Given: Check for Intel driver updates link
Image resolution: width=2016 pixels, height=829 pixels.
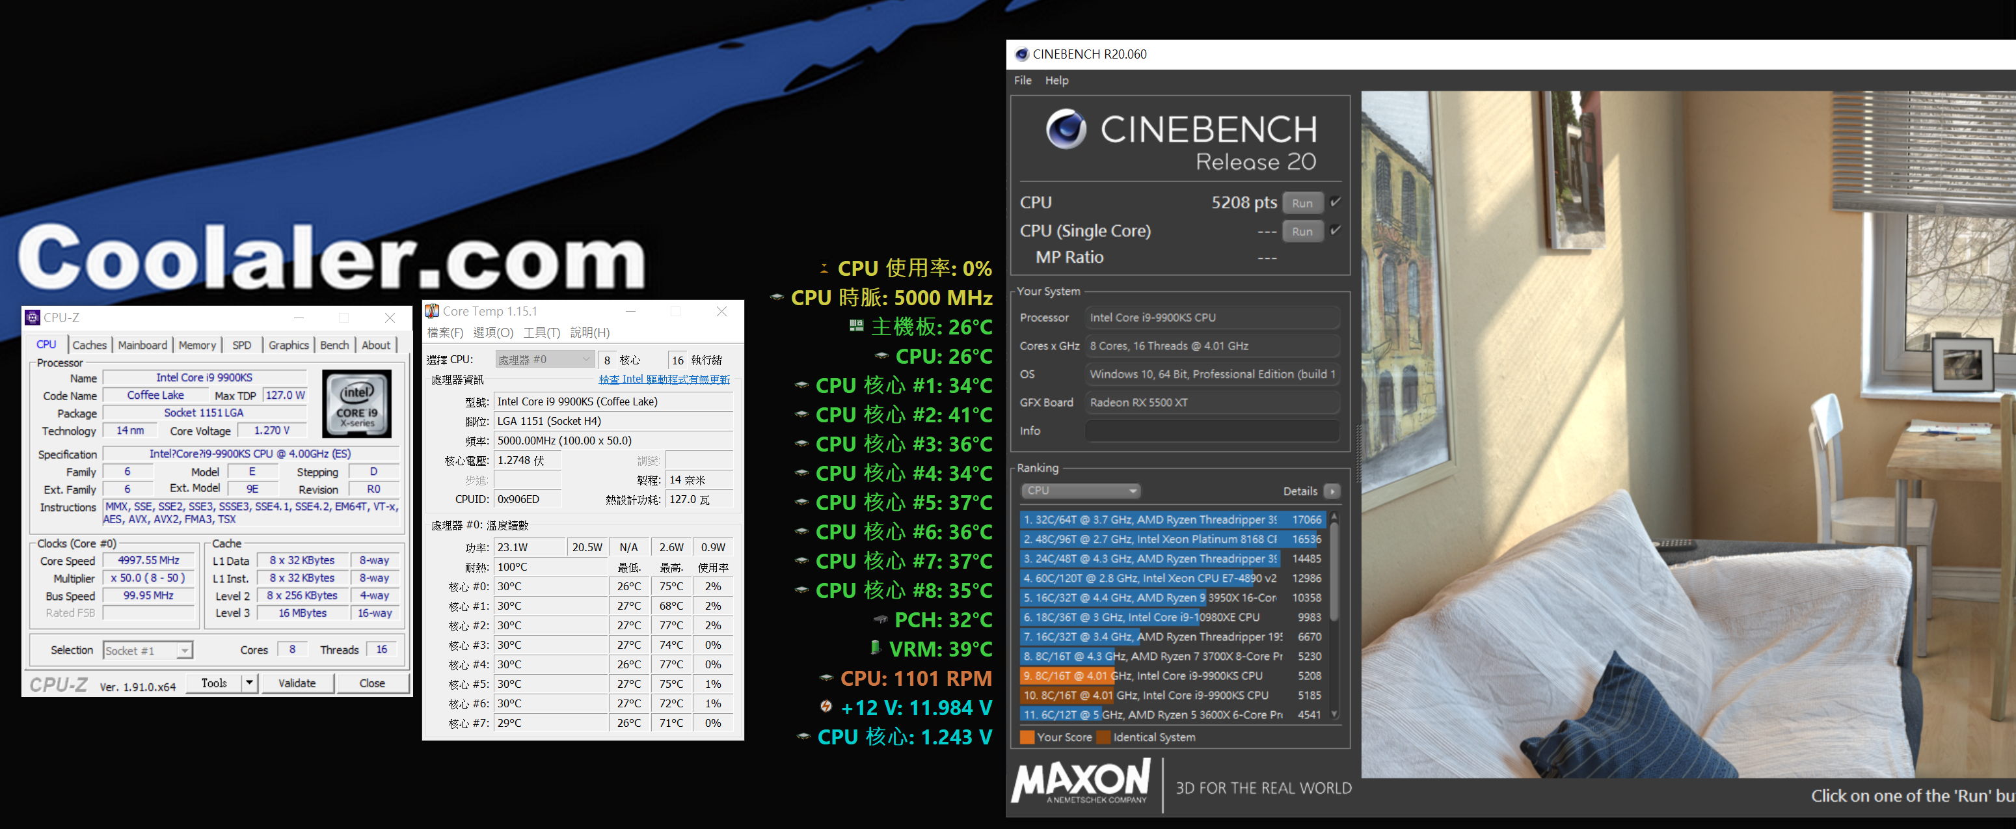Looking at the screenshot, I should [664, 379].
